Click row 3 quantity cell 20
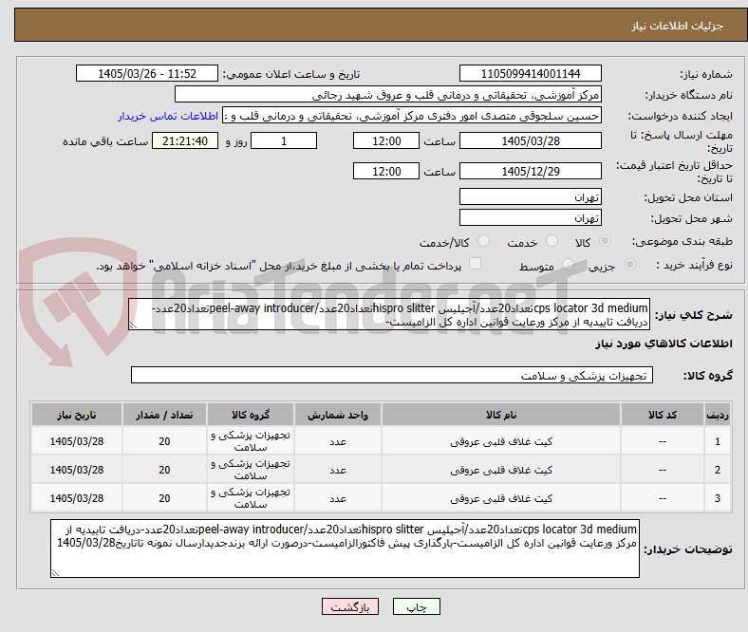Screen dimensions: 748x632 click(164, 498)
